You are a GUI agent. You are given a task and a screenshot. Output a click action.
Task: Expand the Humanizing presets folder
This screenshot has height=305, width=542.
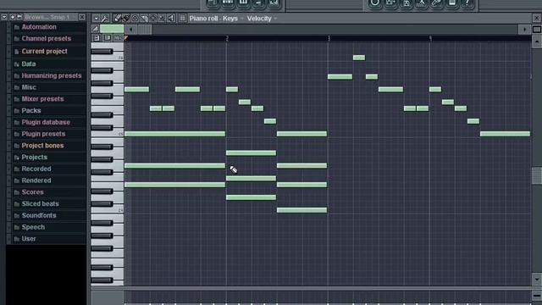pyautogui.click(x=52, y=75)
